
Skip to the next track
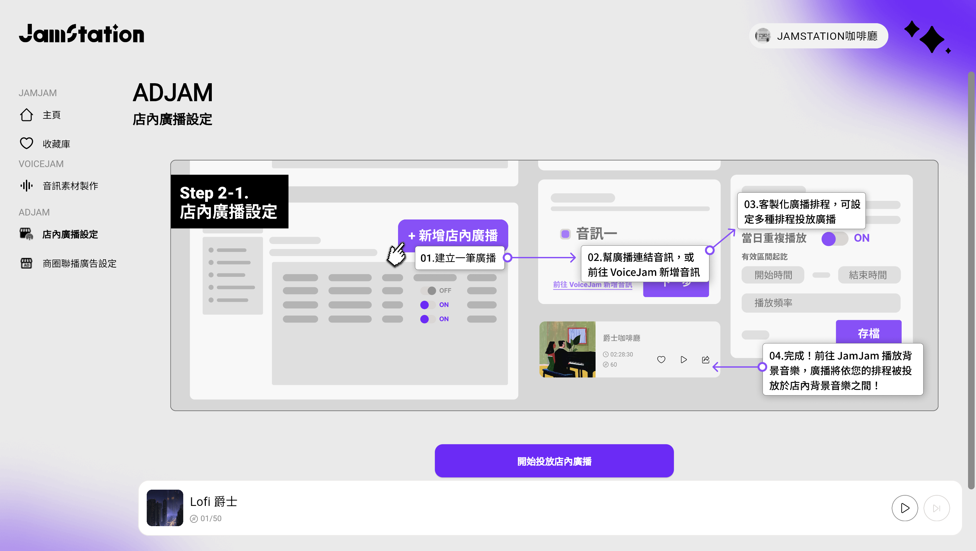(936, 508)
